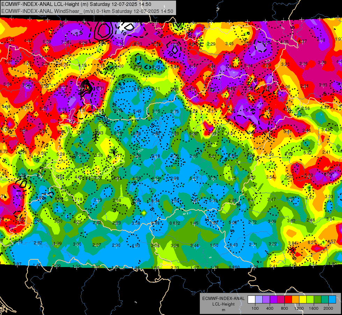The height and width of the screenshot is (315, 342).
Task: Click the grid value 5.03
Action: 80,155
